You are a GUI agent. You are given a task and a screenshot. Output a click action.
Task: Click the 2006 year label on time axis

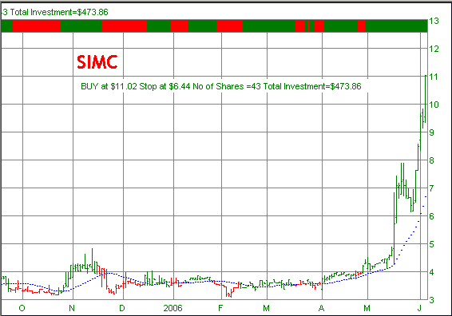click(x=172, y=308)
